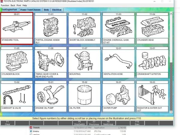Click the figure code 15-02 label
This screenshot has width=180, height=135.
85,82
